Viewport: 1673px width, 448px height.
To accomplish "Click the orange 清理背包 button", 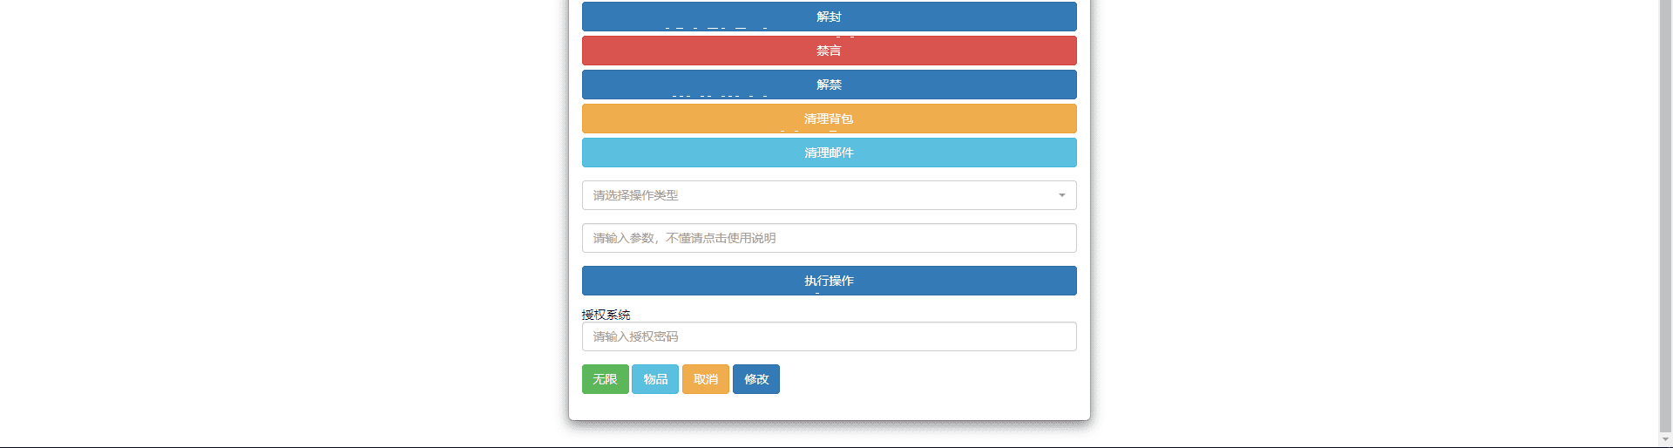I will [x=829, y=119].
